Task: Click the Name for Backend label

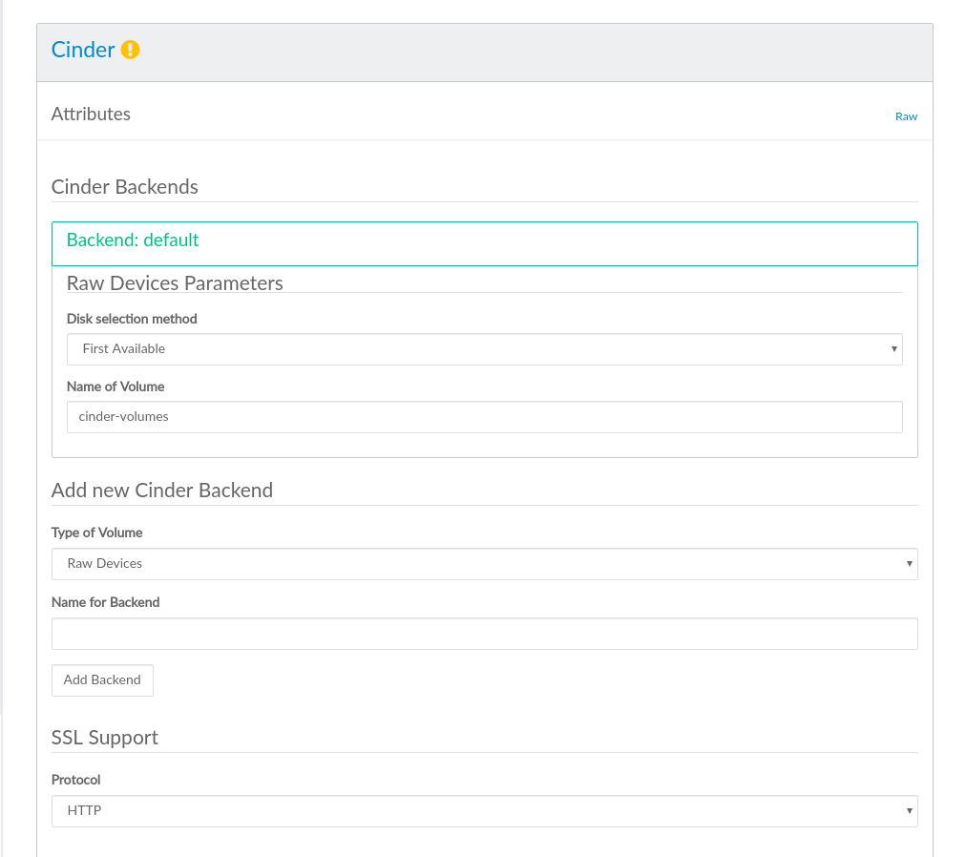Action: point(106,602)
